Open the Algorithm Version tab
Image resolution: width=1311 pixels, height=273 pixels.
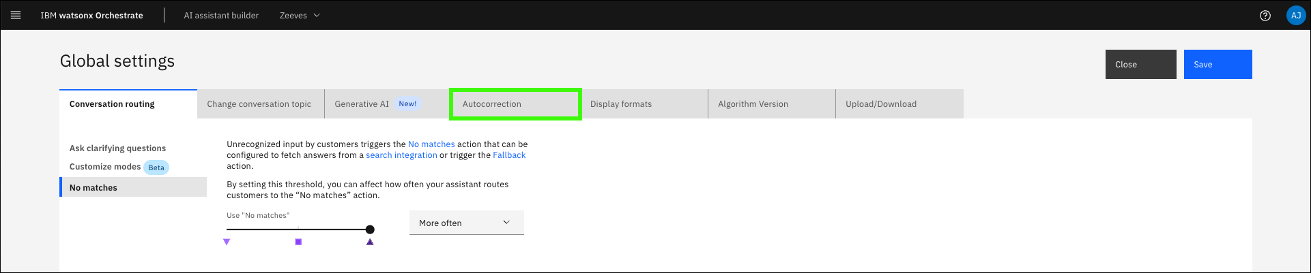(771, 104)
